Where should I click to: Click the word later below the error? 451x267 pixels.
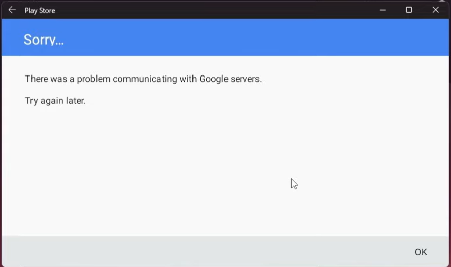coord(76,101)
